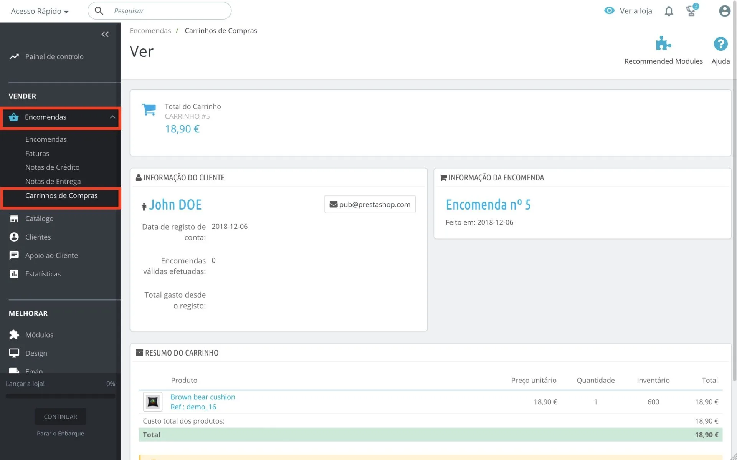Click the pub@prestashop.com email button
737x460 pixels.
pos(370,204)
